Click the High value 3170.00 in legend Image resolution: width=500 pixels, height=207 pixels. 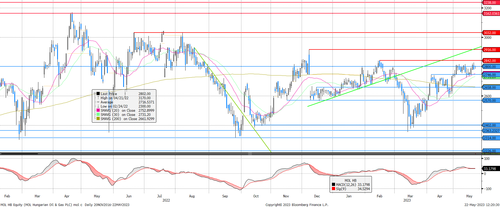144,98
